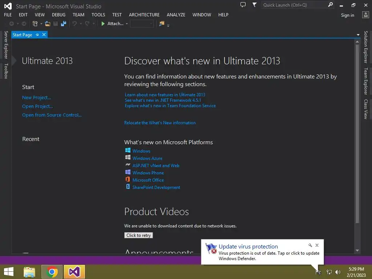The height and width of the screenshot is (279, 372).
Task: Open the Feedback speech bubble icon
Action: pos(243,5)
